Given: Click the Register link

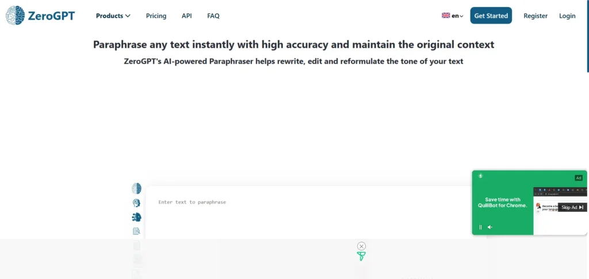Looking at the screenshot, I should (x=536, y=16).
